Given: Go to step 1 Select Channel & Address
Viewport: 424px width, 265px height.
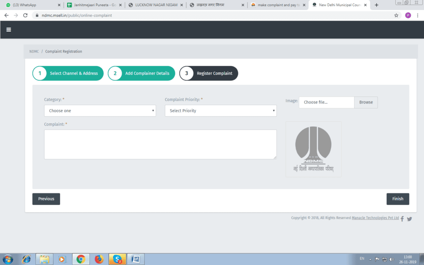Looking at the screenshot, I should (x=68, y=73).
